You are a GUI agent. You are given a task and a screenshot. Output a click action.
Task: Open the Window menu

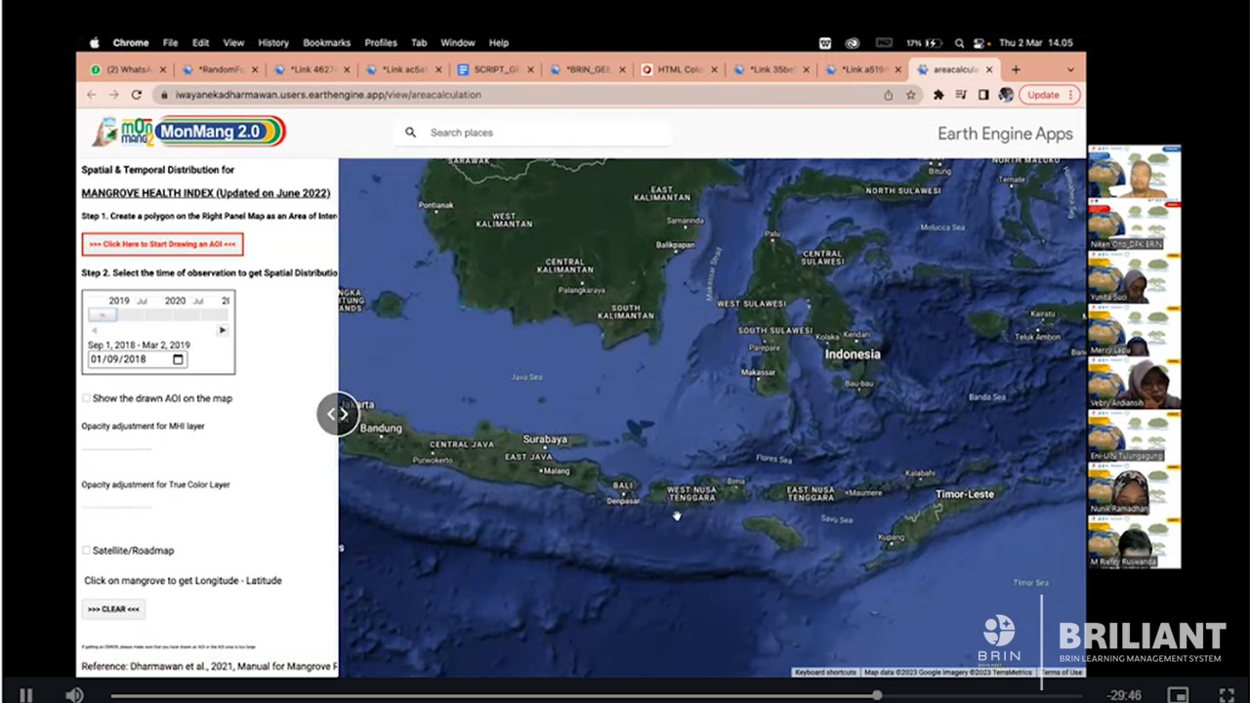457,43
